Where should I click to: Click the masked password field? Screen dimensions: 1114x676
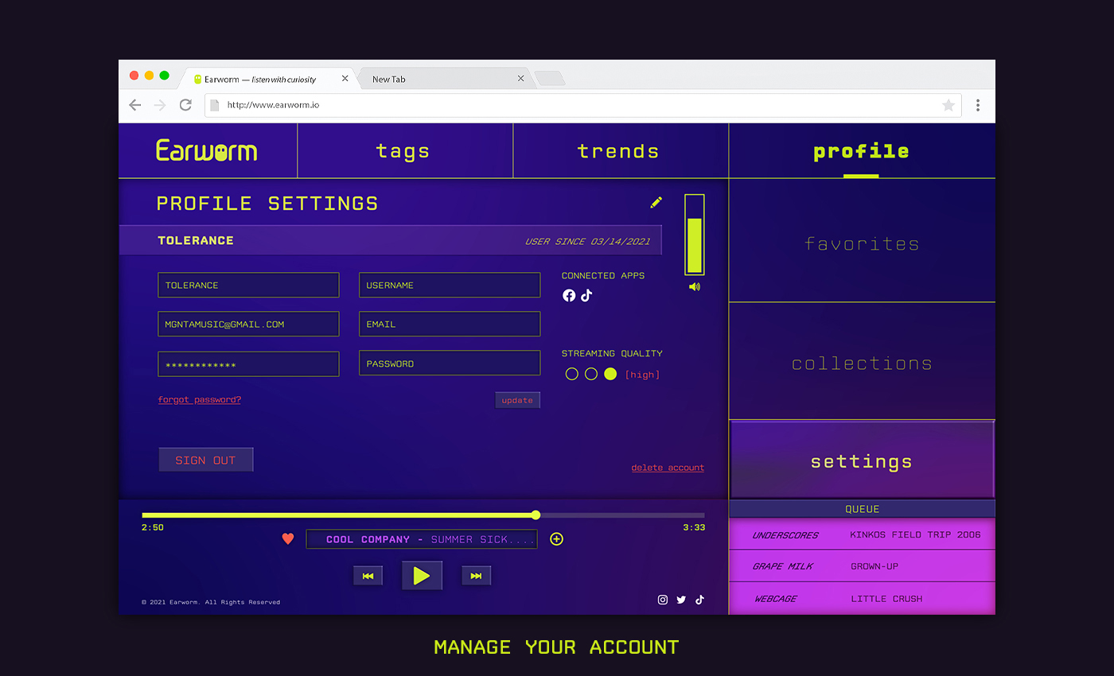click(248, 364)
